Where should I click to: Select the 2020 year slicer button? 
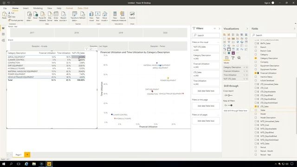pyautogui.click(x=165, y=32)
